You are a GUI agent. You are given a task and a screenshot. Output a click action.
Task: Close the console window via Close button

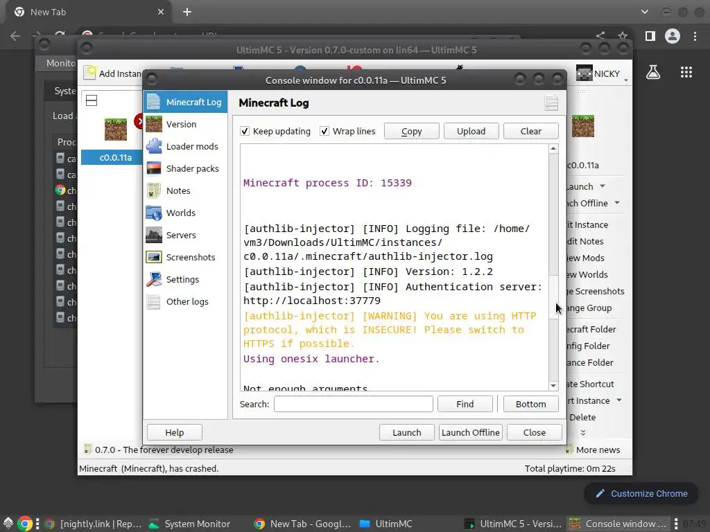click(x=535, y=432)
